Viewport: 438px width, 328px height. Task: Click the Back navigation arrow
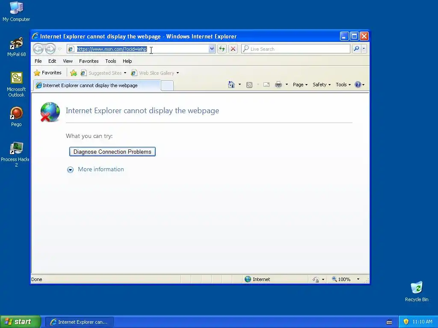coord(38,49)
